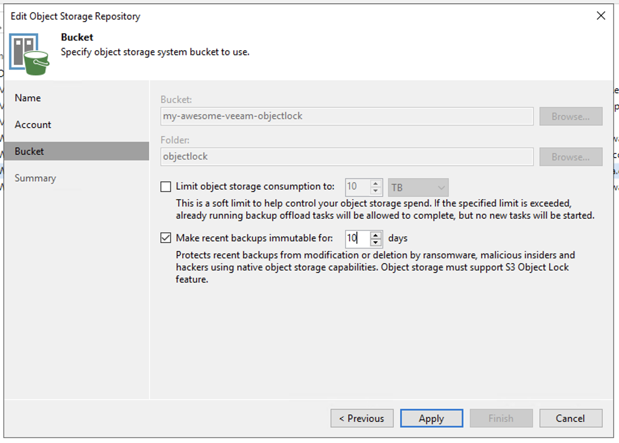Select the Bucket step in sidebar
The image size is (619, 443).
tap(29, 151)
